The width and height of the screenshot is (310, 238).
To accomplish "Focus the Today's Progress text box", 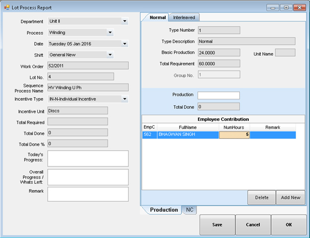I will (x=88, y=159).
